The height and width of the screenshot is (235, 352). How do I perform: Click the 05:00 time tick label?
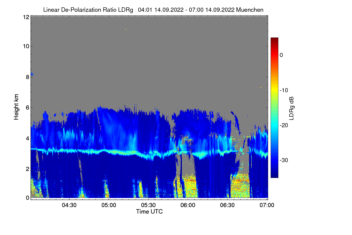pos(109,205)
